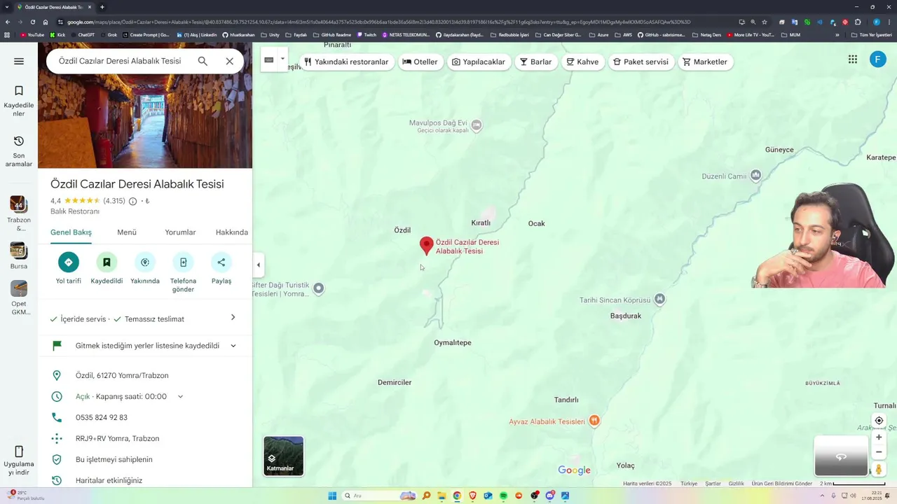
Task: Zoom out the map with minus
Action: point(879,452)
